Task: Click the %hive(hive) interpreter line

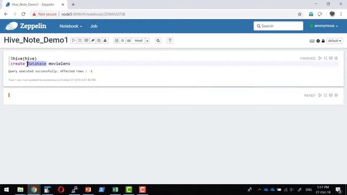Action: coord(23,58)
